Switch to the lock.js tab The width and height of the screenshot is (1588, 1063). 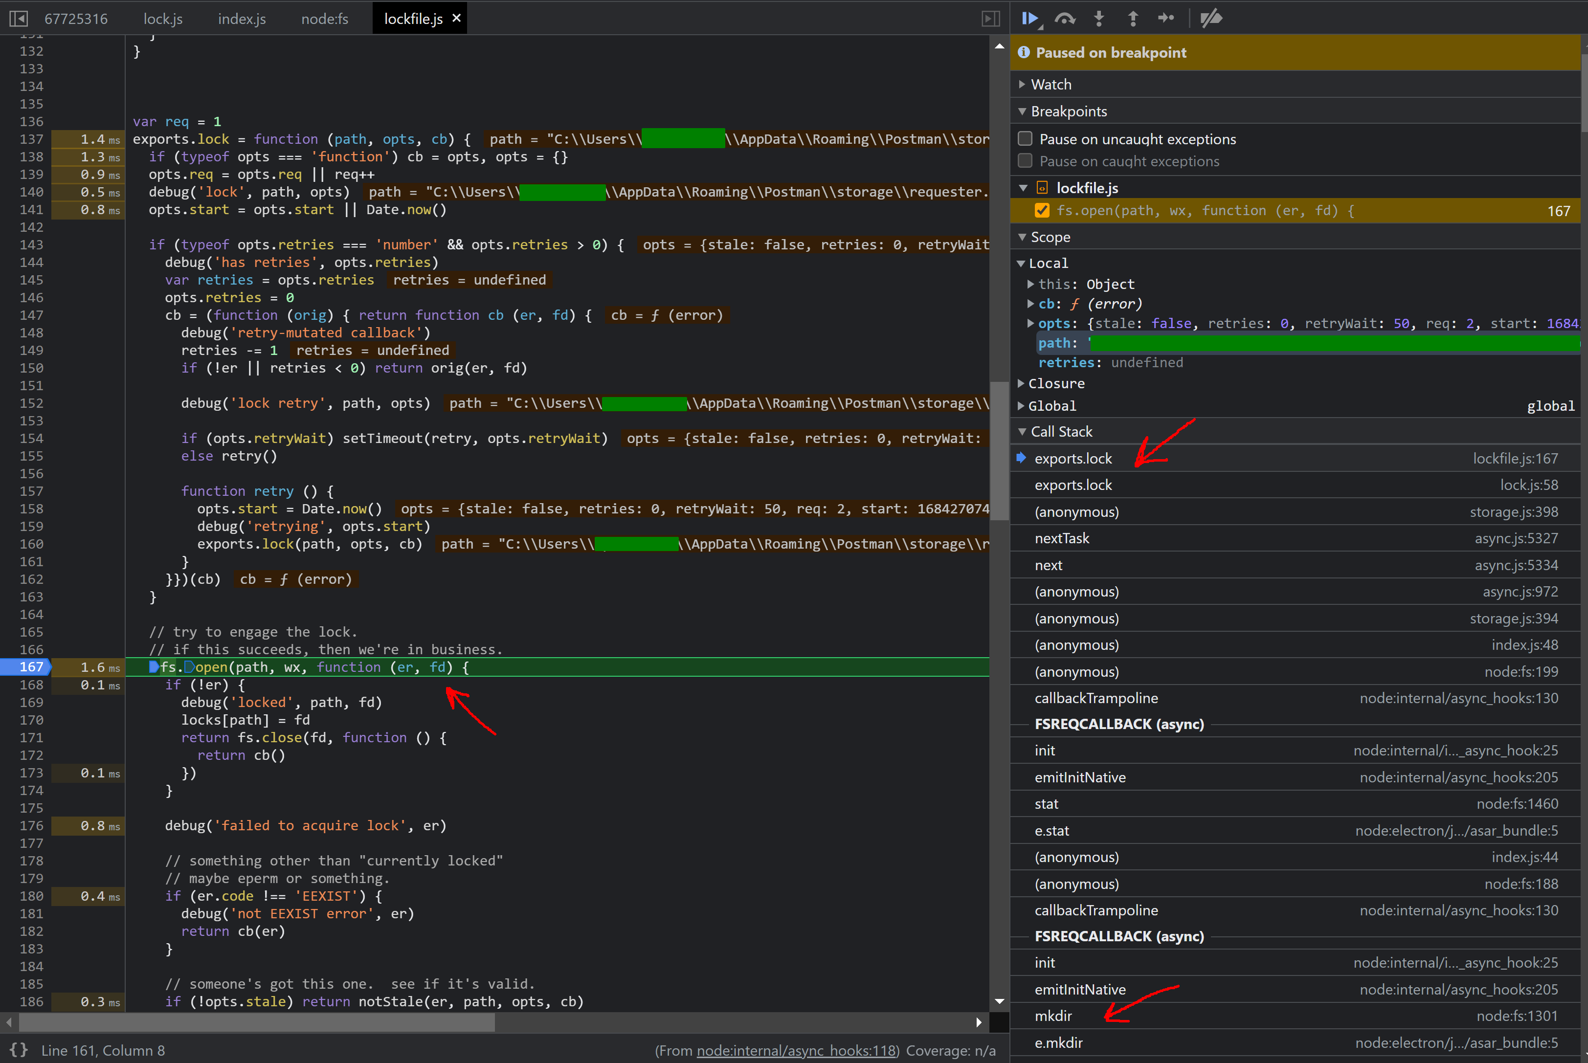click(x=163, y=19)
